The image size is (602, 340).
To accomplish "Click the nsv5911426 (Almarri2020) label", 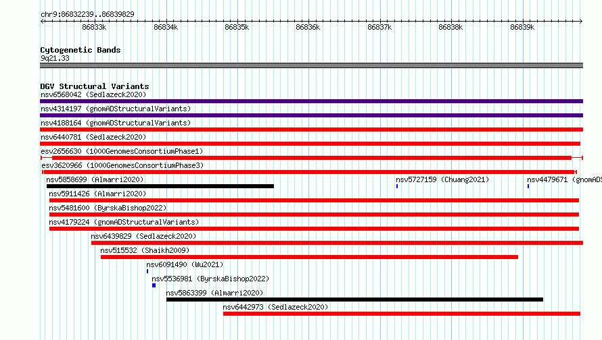I will [97, 194].
